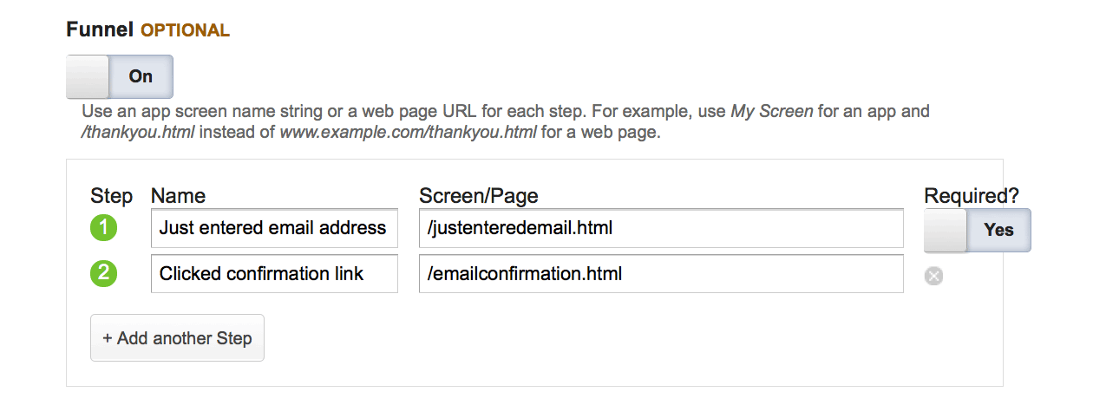Image resolution: width=1093 pixels, height=418 pixels.
Task: Focus the /justenteredemail.html page field
Action: [x=660, y=228]
